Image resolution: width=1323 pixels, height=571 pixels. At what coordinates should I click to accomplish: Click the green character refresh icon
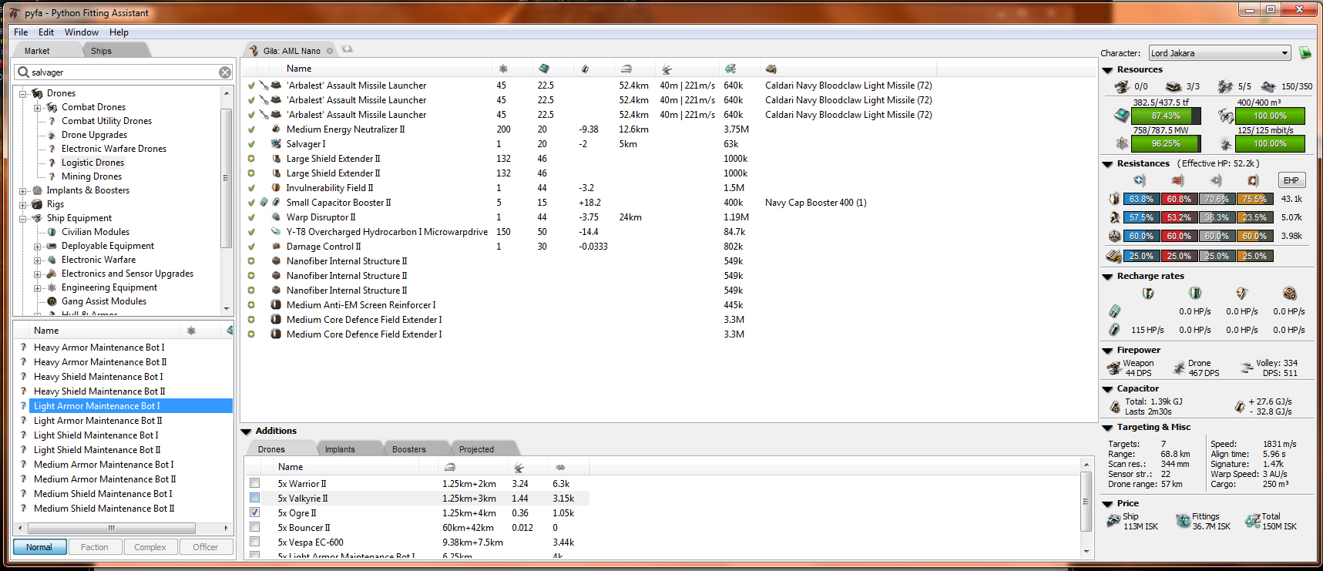click(x=1305, y=53)
